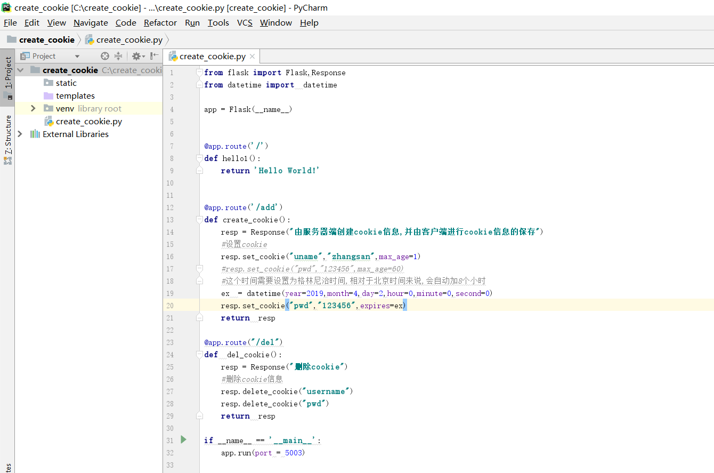Image resolution: width=714 pixels, height=473 pixels.
Task: Close the create_cookie.py editor tab
Action: coord(253,56)
